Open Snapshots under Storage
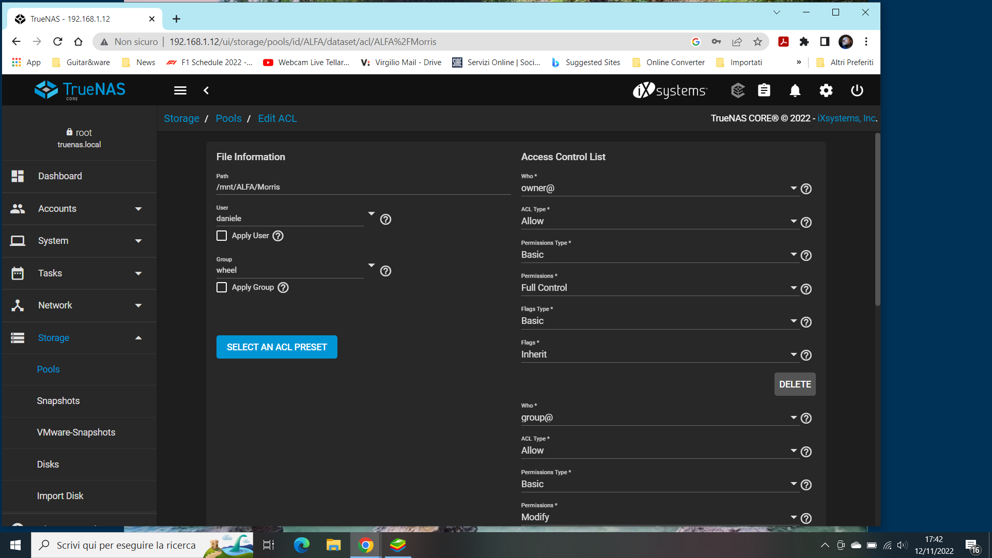Screen dimensions: 992x558 pyautogui.click(x=58, y=401)
